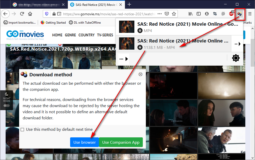Open page actions three-dot menu
255x160 pixels.
[160, 14]
